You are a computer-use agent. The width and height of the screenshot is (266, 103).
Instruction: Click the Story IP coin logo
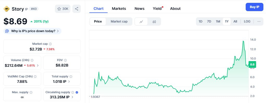[x=7, y=9]
